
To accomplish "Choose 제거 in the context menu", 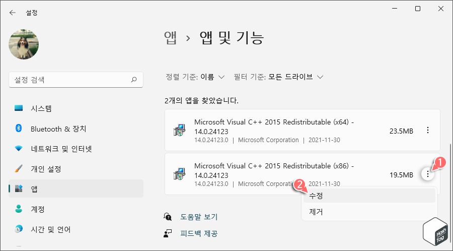I will [x=369, y=212].
